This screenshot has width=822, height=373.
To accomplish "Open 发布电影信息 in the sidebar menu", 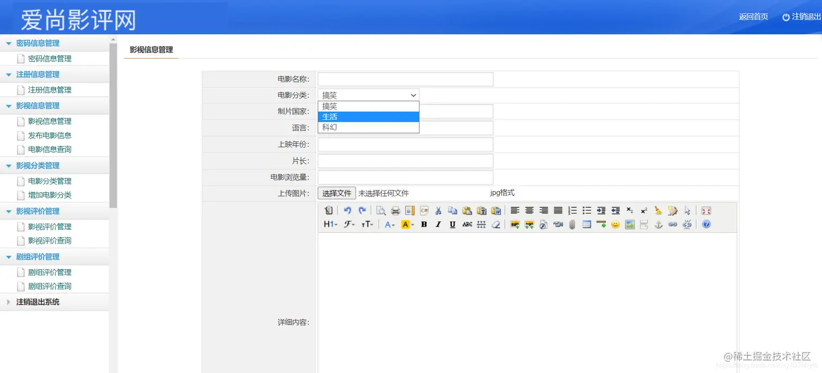I will (x=48, y=135).
